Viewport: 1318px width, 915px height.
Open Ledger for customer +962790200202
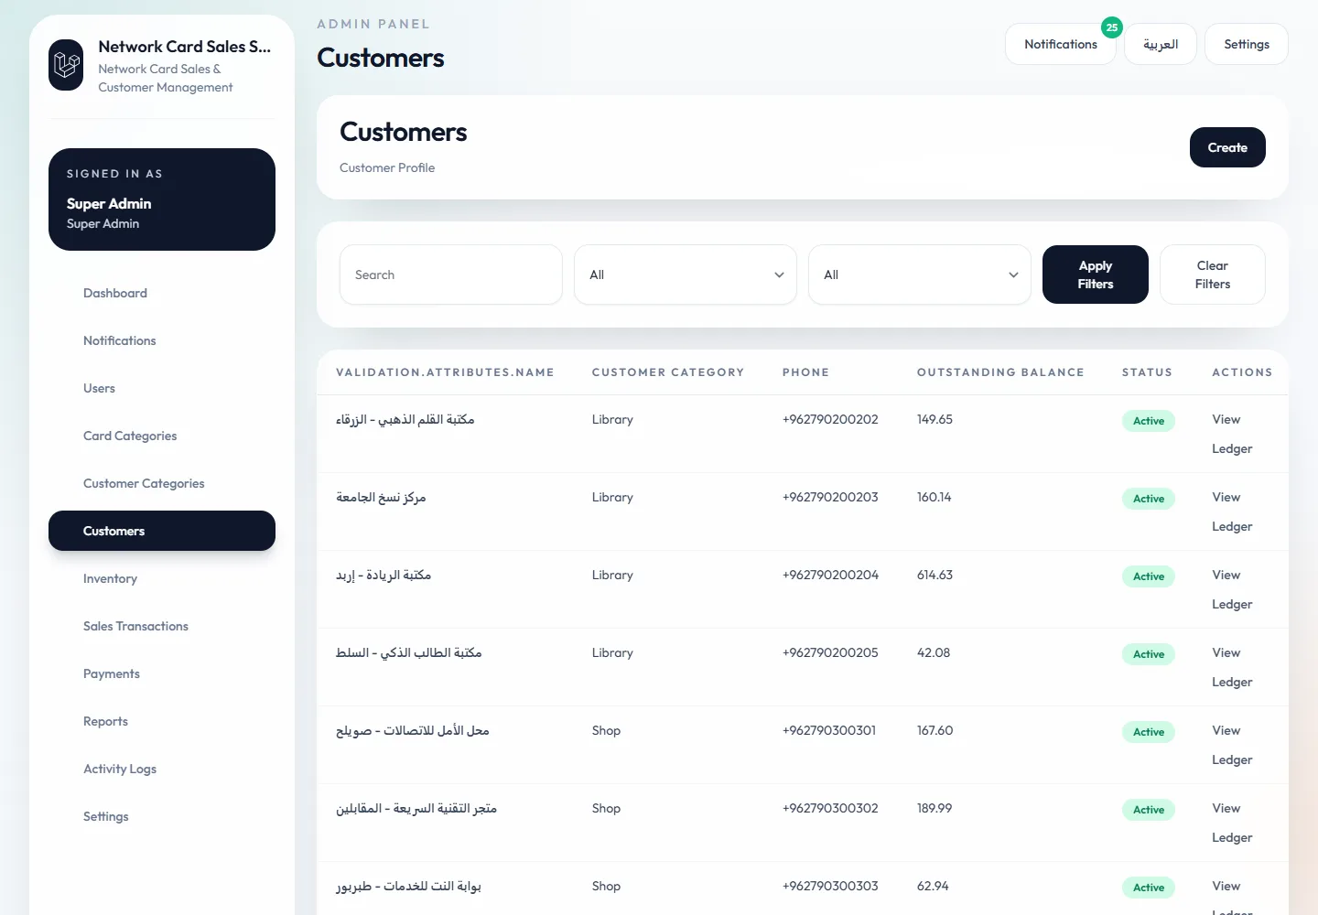point(1232,448)
